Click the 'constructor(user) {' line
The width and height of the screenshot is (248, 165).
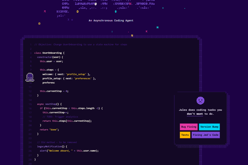tap(50, 57)
